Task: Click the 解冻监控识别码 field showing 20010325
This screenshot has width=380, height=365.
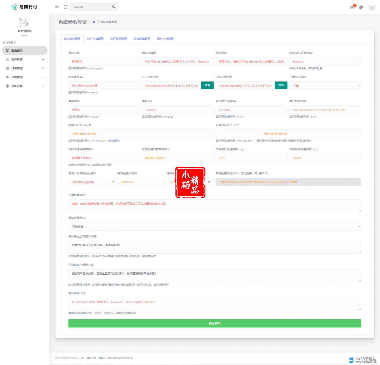Action: point(141,182)
